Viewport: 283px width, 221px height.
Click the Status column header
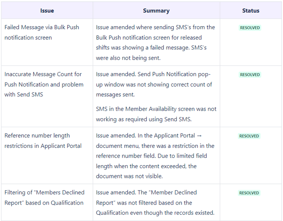[250, 11]
